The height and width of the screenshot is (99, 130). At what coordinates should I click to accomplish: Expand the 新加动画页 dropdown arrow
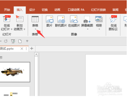(24, 29)
